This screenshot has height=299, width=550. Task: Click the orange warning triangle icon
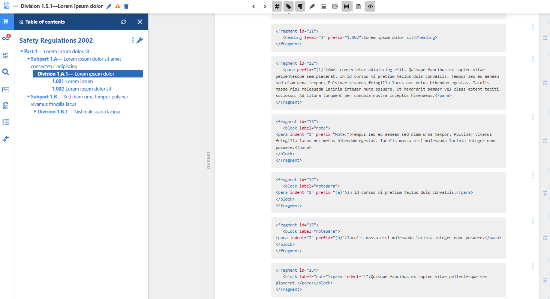pos(118,6)
